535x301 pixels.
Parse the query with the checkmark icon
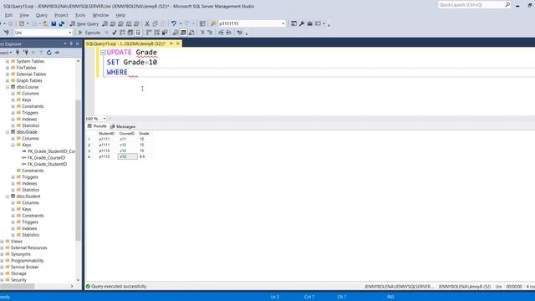coord(115,33)
